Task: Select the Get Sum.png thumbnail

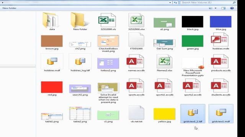Action: tap(164, 43)
